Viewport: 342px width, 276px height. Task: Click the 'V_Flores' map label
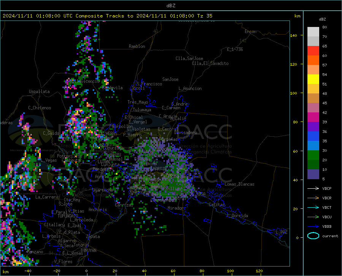[63, 262]
